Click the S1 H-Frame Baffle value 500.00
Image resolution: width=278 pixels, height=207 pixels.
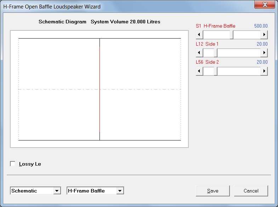[x=261, y=26]
